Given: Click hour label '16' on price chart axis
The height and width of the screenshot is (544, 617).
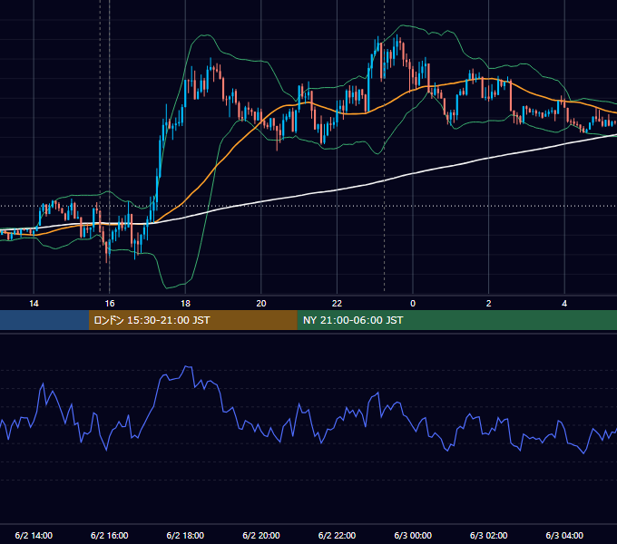Looking at the screenshot, I should (x=110, y=304).
